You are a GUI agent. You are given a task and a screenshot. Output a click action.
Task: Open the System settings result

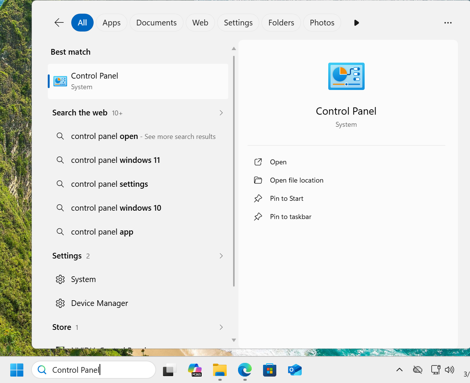pyautogui.click(x=138, y=279)
